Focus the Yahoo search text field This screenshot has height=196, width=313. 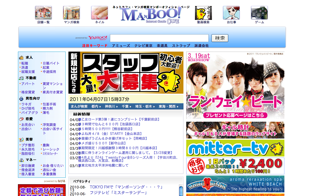(x=159, y=38)
